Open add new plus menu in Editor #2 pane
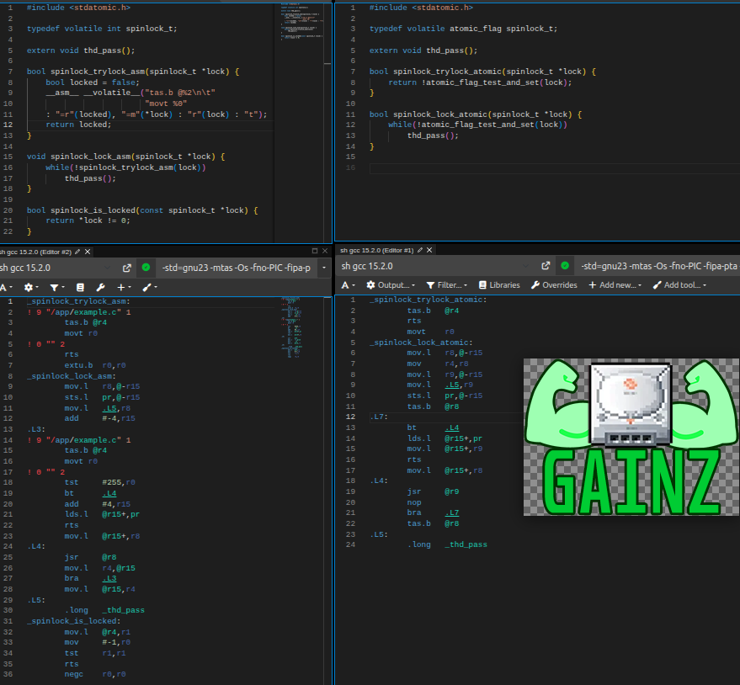 [124, 287]
